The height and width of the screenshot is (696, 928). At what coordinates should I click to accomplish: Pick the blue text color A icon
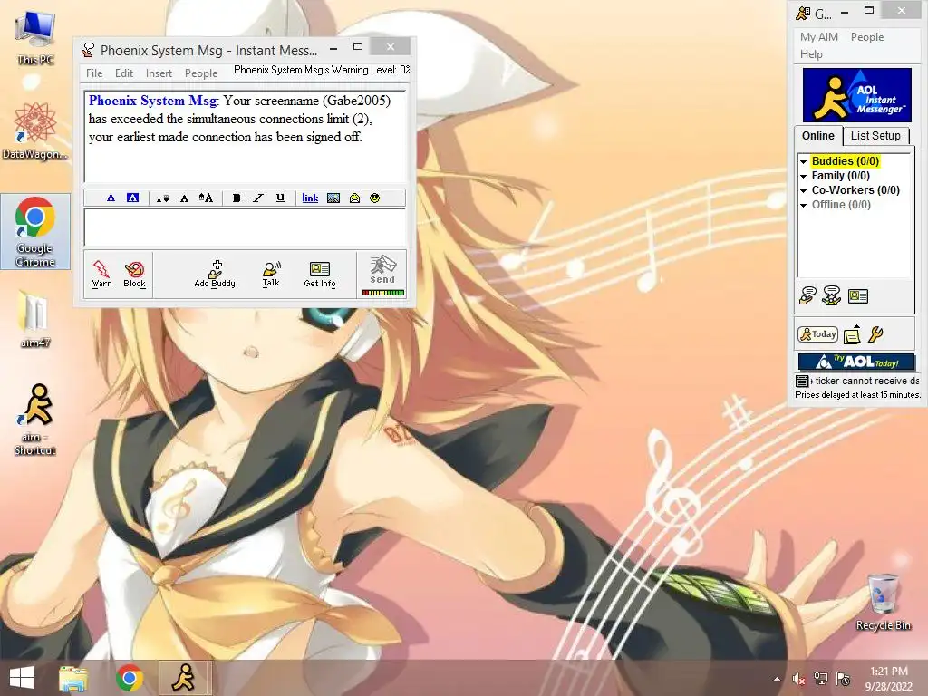tap(111, 198)
